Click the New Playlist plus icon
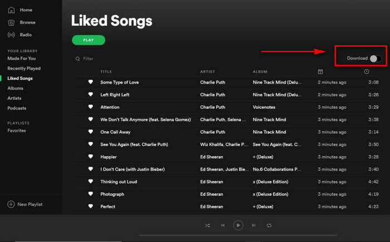This screenshot has height=242, width=390. click(x=11, y=205)
